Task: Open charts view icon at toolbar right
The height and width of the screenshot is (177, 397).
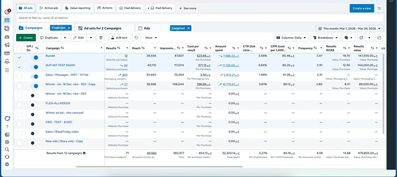Action: tap(379, 38)
